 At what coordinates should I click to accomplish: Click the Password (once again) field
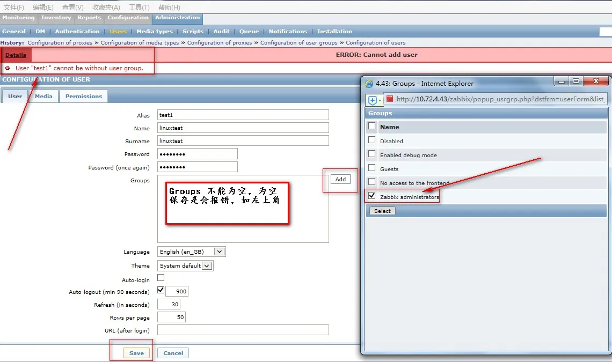[198, 167]
